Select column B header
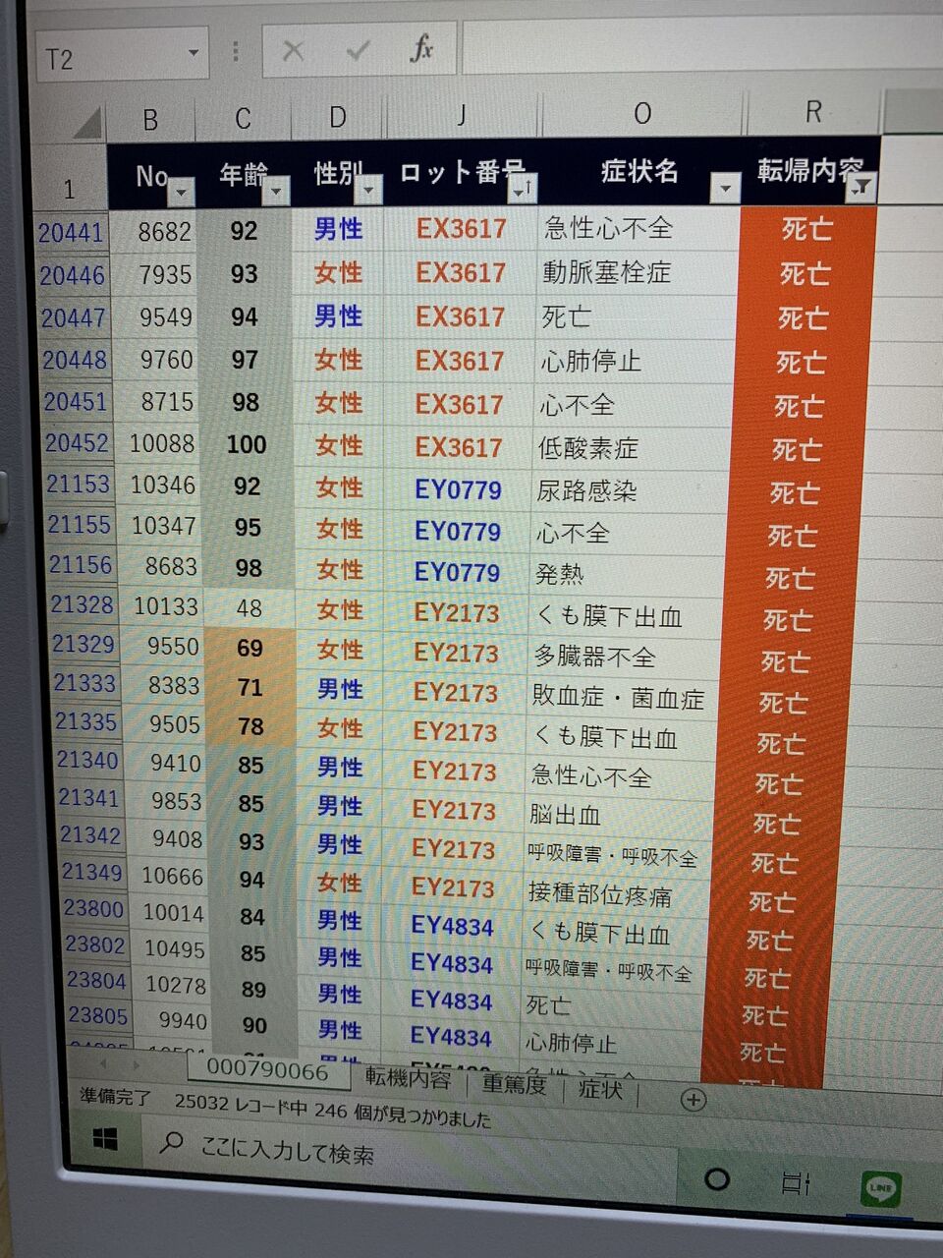This screenshot has width=943, height=1258. pos(149,120)
